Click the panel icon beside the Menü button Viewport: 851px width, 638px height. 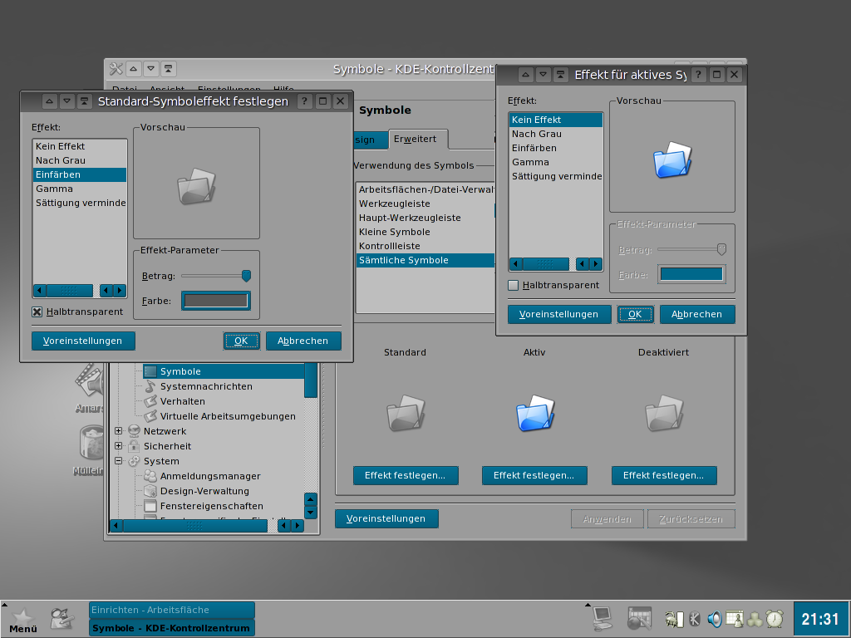click(x=61, y=618)
